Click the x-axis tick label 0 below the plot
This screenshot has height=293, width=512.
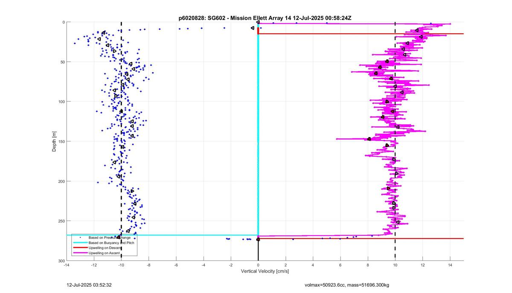258,265
